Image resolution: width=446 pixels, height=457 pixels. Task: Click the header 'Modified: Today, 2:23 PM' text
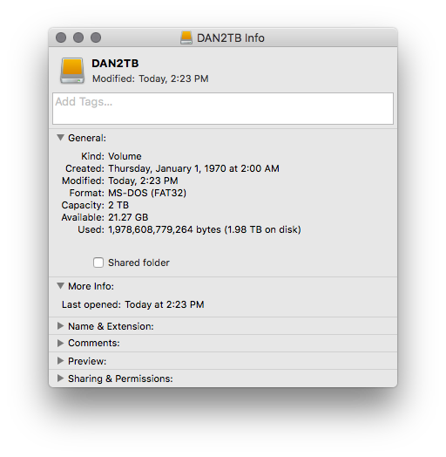(x=150, y=78)
